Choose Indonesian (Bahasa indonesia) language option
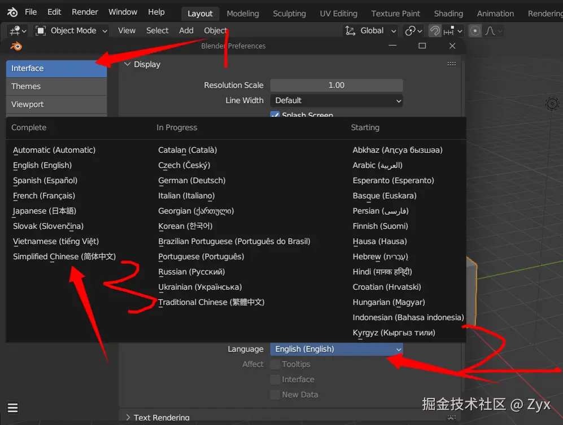This screenshot has height=425, width=563. pos(408,317)
